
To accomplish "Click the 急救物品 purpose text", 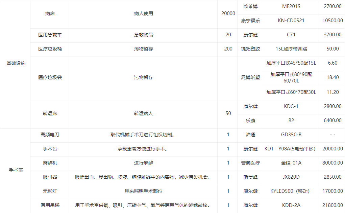I will 144,35.
